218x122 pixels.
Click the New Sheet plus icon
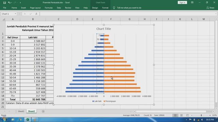pyautogui.click(x=43, y=111)
